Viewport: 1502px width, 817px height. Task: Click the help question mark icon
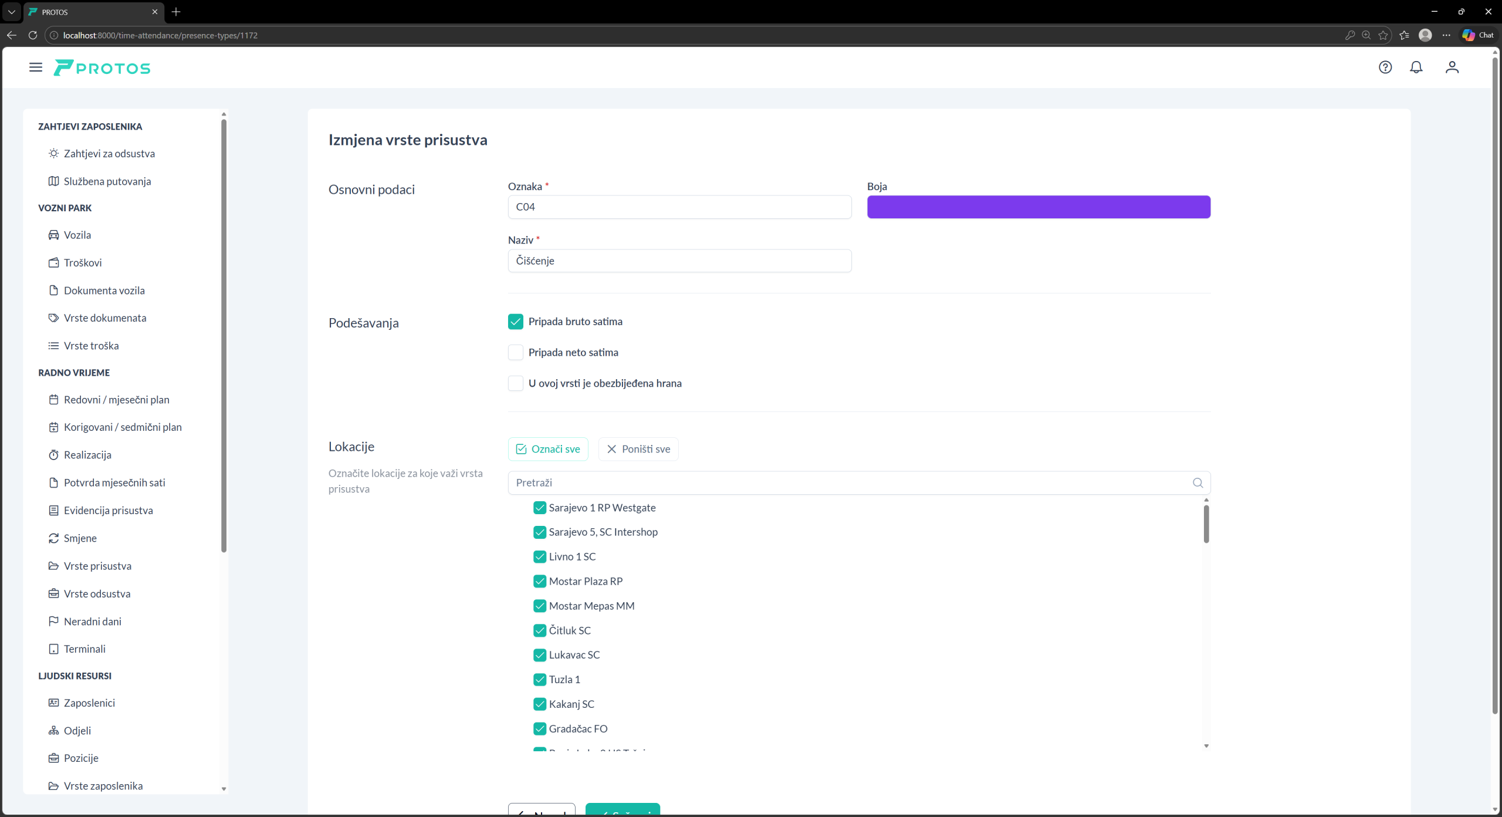click(x=1385, y=67)
